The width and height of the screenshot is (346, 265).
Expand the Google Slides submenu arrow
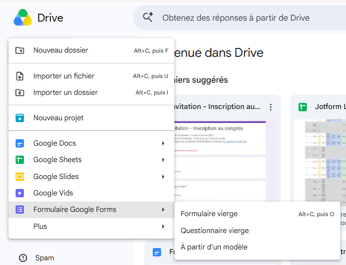pyautogui.click(x=163, y=177)
